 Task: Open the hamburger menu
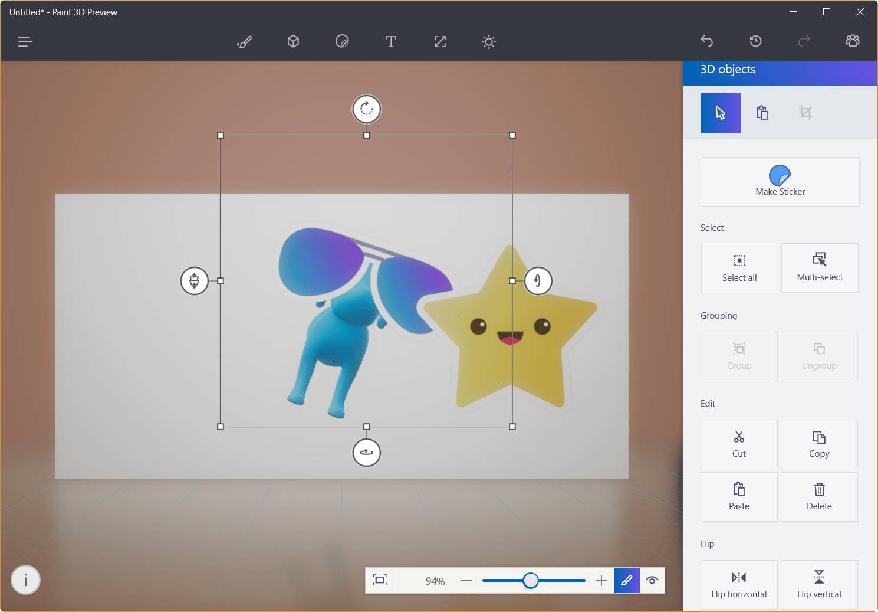click(25, 41)
